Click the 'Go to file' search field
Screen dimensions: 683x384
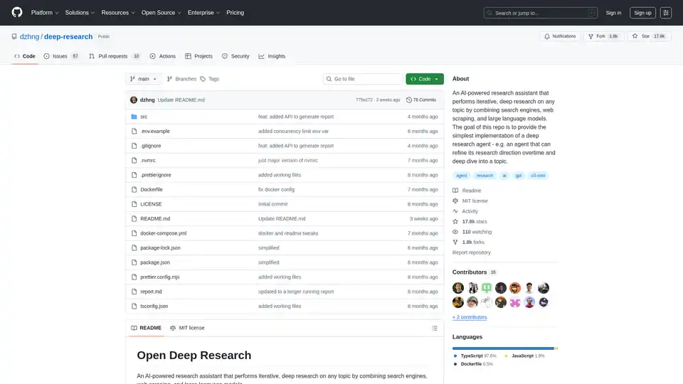pos(361,79)
